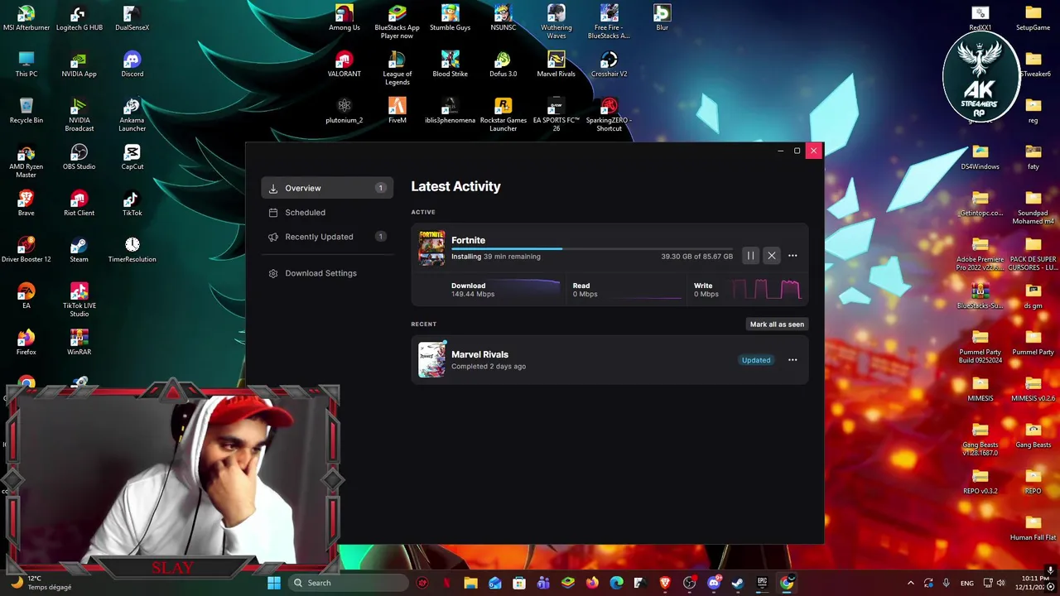Open Rockstar Games Launcher icon
The width and height of the screenshot is (1060, 596).
pyautogui.click(x=503, y=114)
